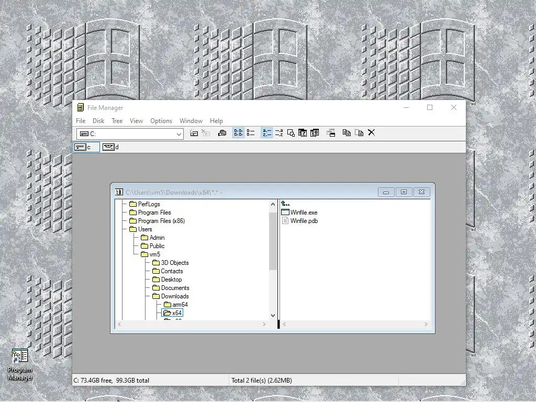This screenshot has height=402, width=536.
Task: Switch to names-only file view icon
Action: coord(239,133)
